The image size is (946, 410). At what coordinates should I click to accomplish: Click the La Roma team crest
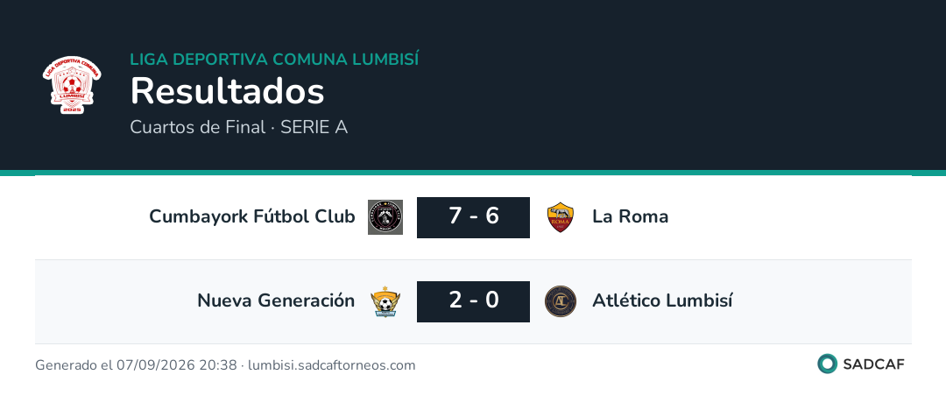(x=561, y=217)
